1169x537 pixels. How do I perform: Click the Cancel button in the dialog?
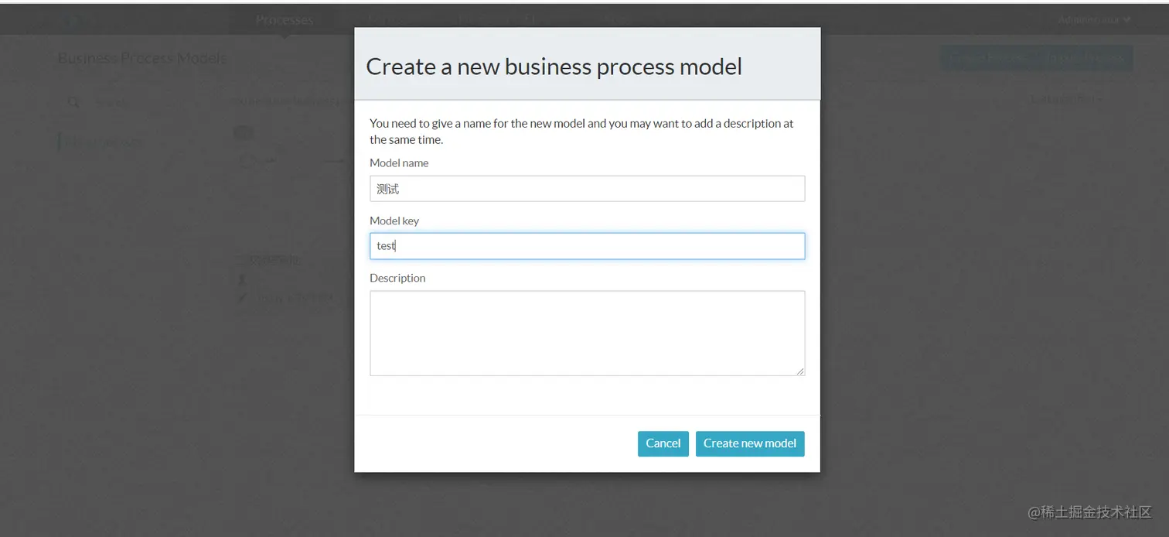pos(663,443)
